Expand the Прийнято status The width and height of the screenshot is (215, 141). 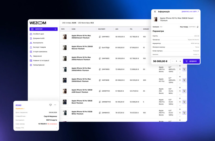[x=20, y=109]
